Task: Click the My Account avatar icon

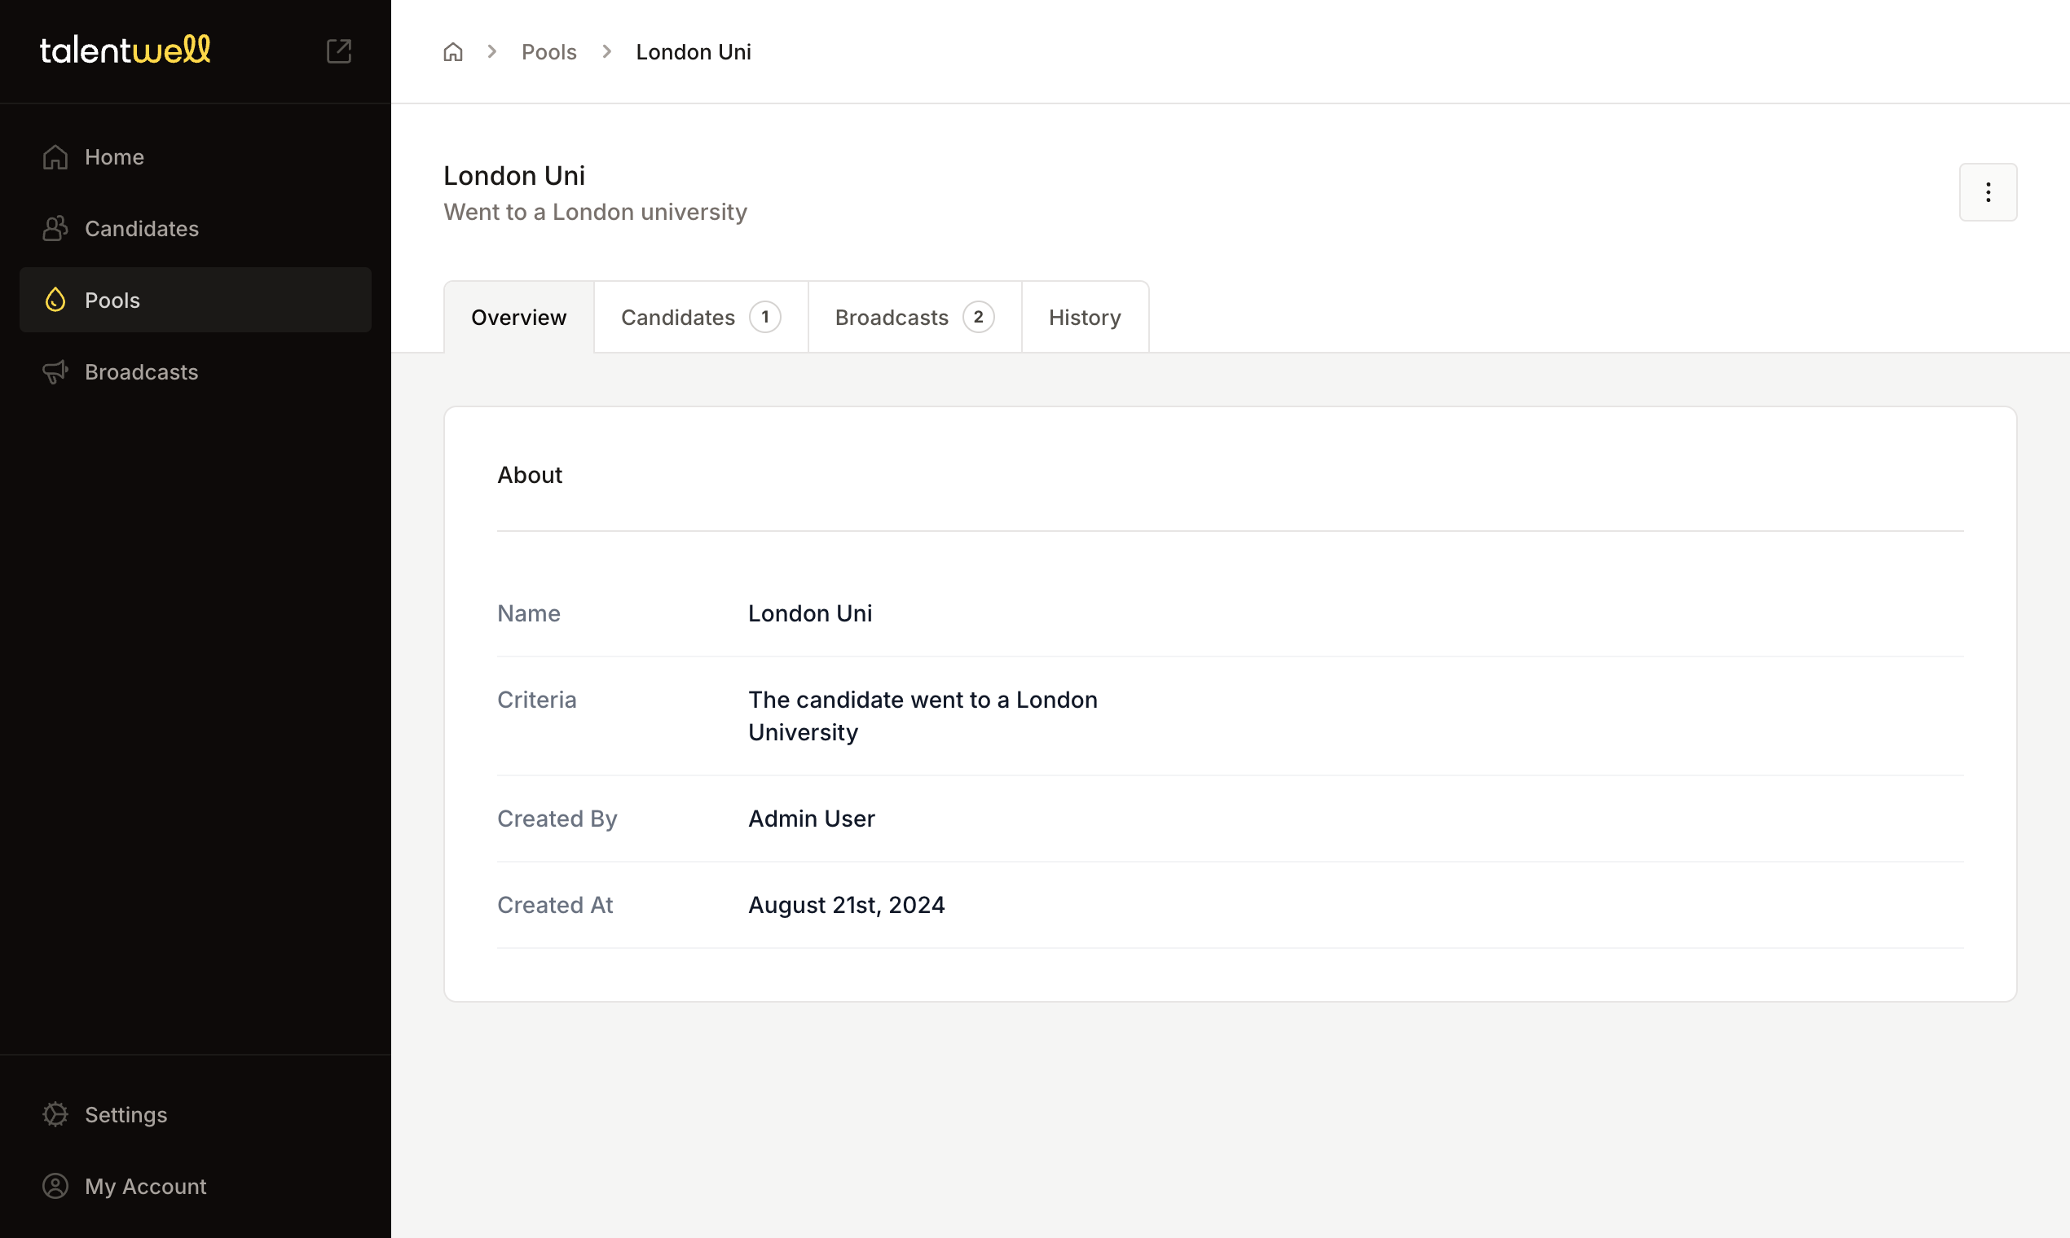Action: [x=55, y=1185]
